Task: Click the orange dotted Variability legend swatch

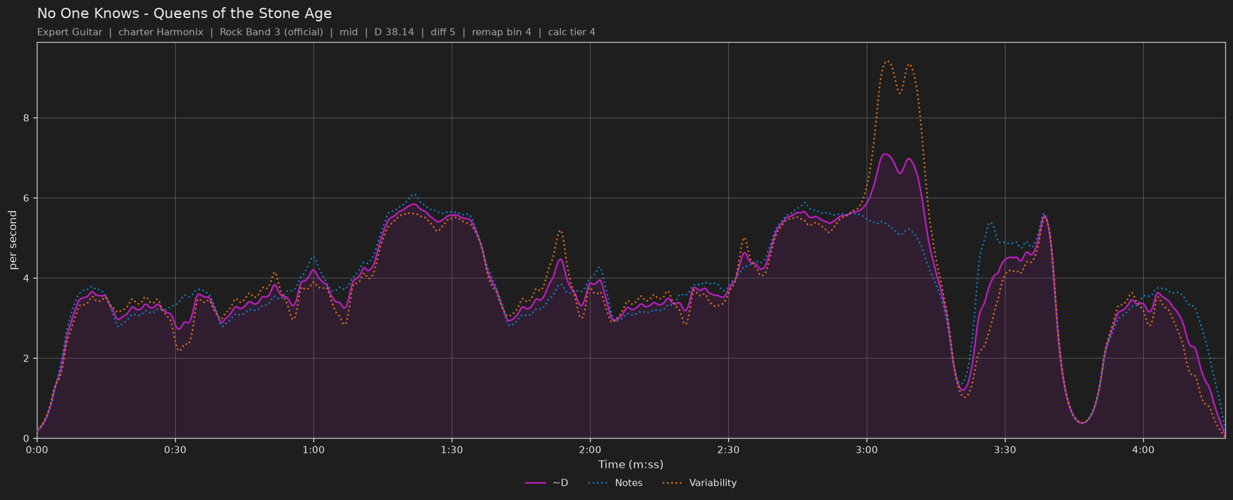Action: [x=673, y=483]
